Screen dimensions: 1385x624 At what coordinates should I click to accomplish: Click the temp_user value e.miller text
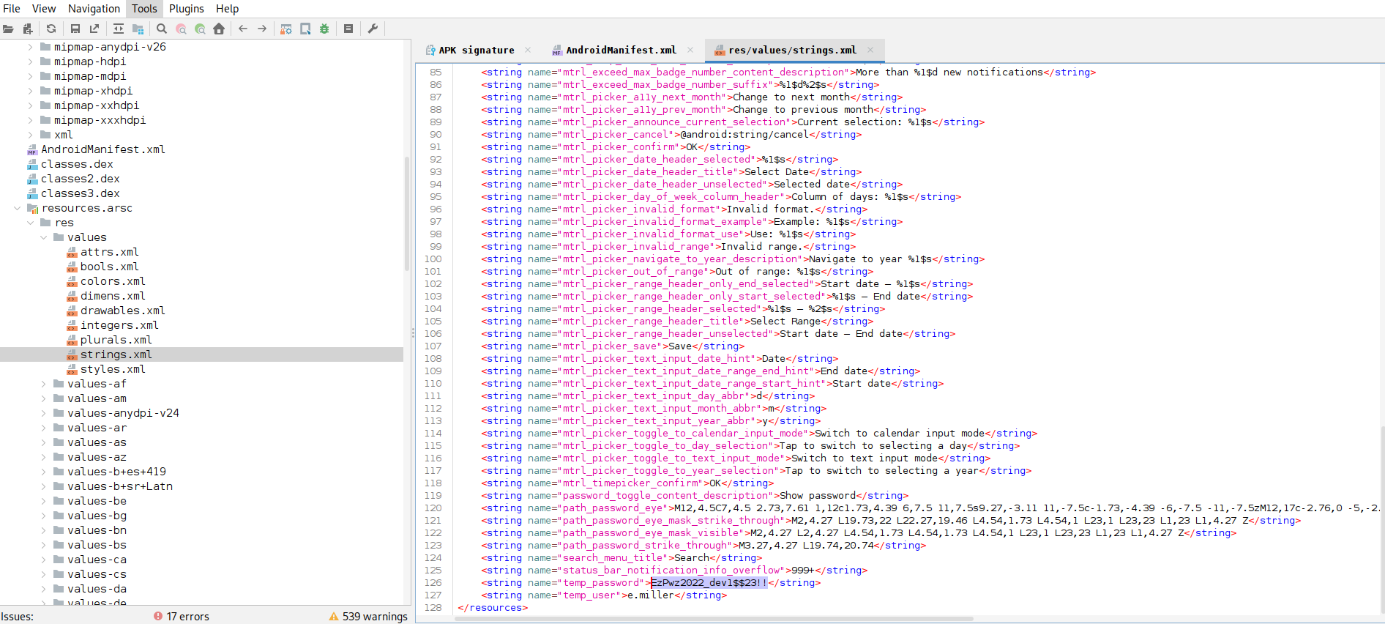651,595
